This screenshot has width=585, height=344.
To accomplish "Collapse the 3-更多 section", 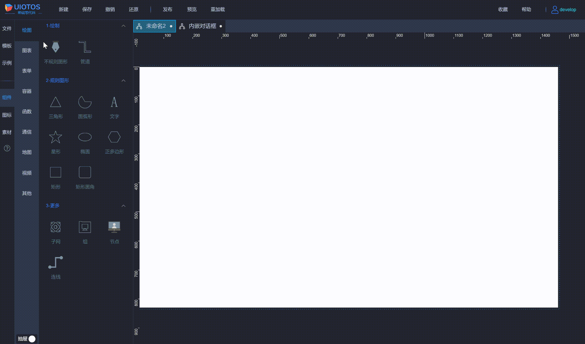I will tap(123, 206).
